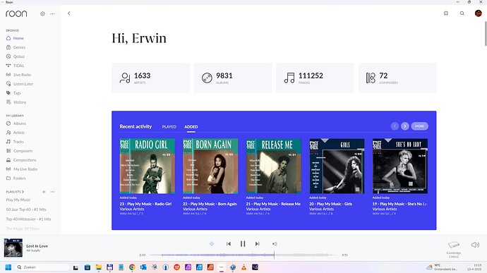Seek within the track waveform bar
This screenshot has height=273, width=487.
click(243, 255)
